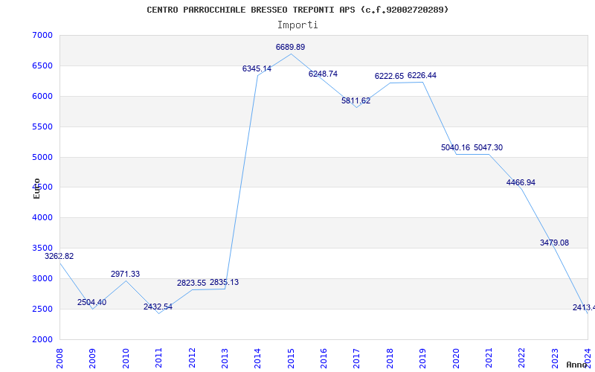The width and height of the screenshot is (595, 372).
Task: Click the 2018 x-axis year label
Action: [390, 359]
